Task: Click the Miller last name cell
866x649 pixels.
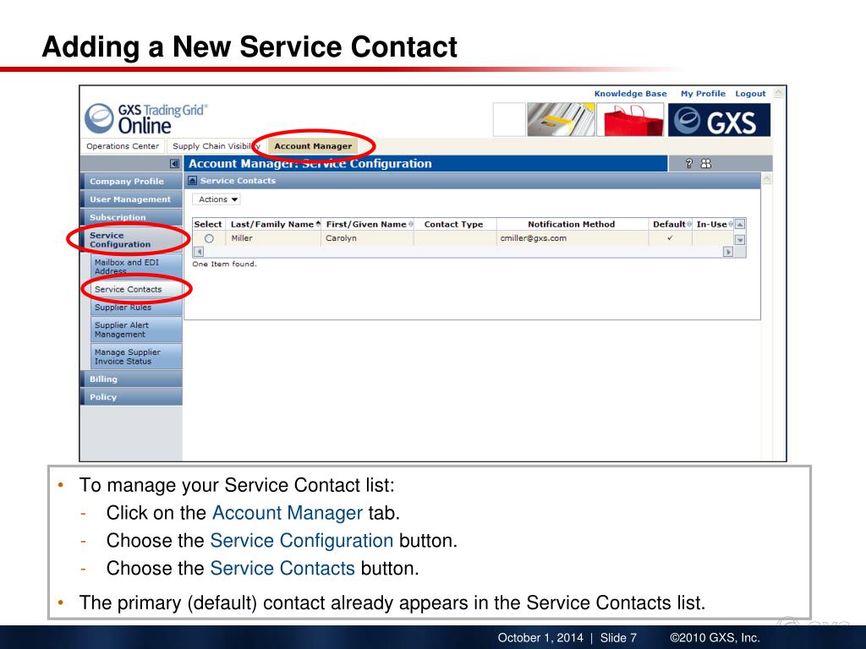Action: click(273, 238)
